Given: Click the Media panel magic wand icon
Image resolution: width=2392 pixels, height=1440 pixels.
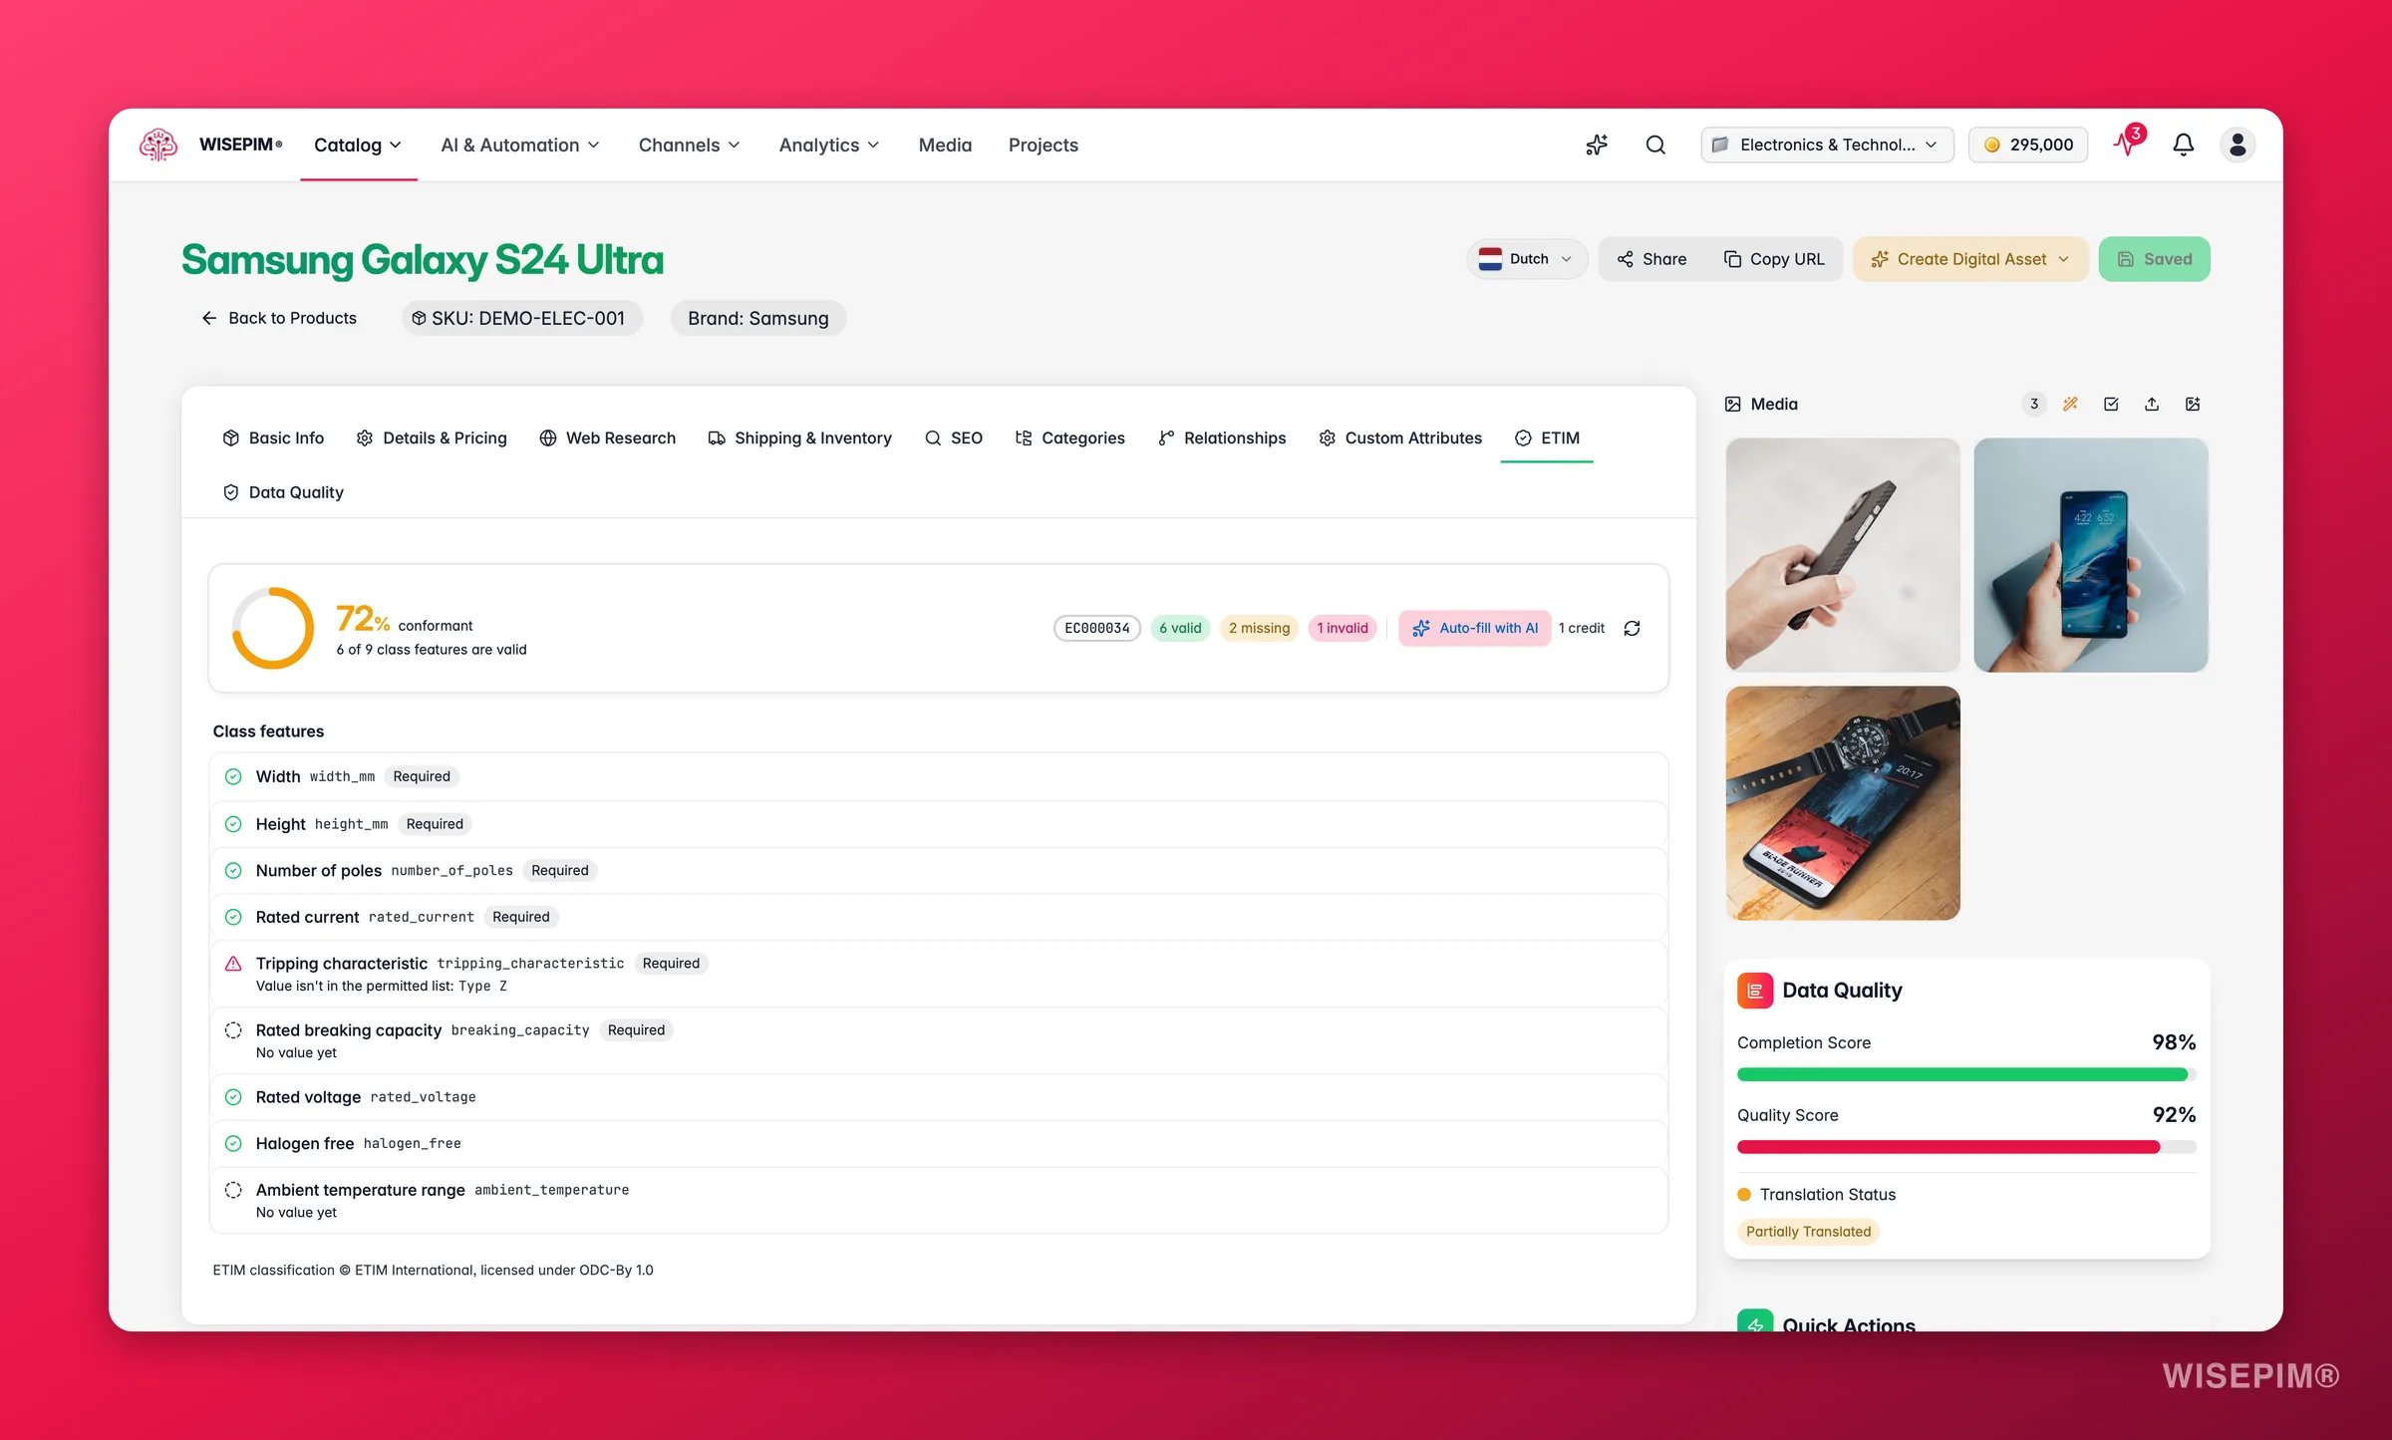Looking at the screenshot, I should coord(2071,404).
